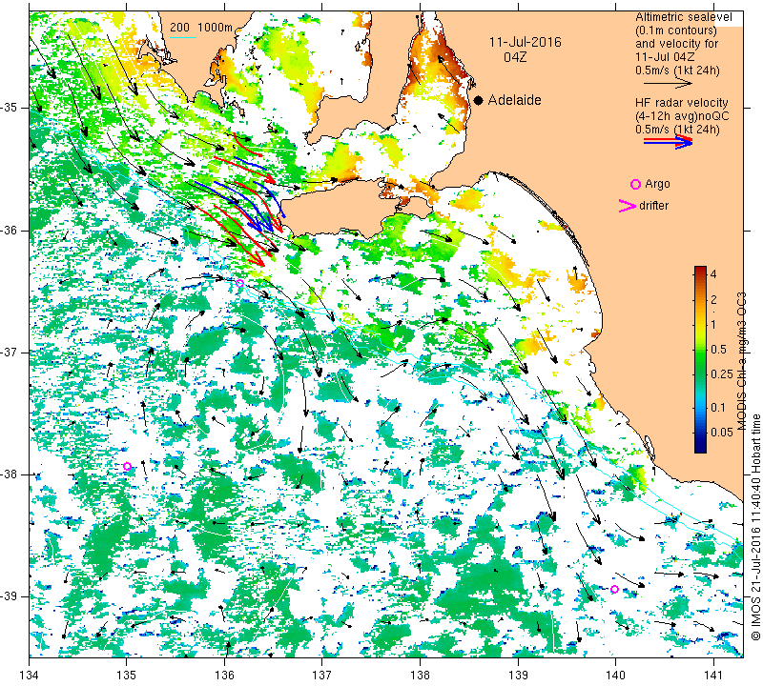The image size is (763, 686).
Task: Click the colorbar tick label "0.25"
Action: pos(722,373)
